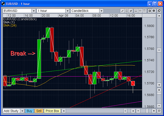Click the detach chart window icon
Screen dimensions: 164x116
click(x=159, y=11)
